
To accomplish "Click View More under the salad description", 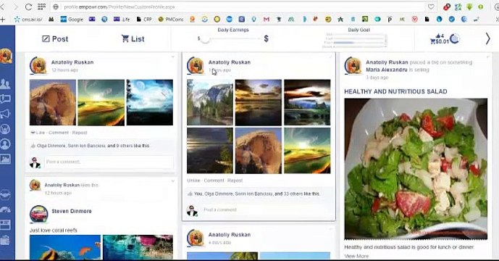I will [356, 256].
